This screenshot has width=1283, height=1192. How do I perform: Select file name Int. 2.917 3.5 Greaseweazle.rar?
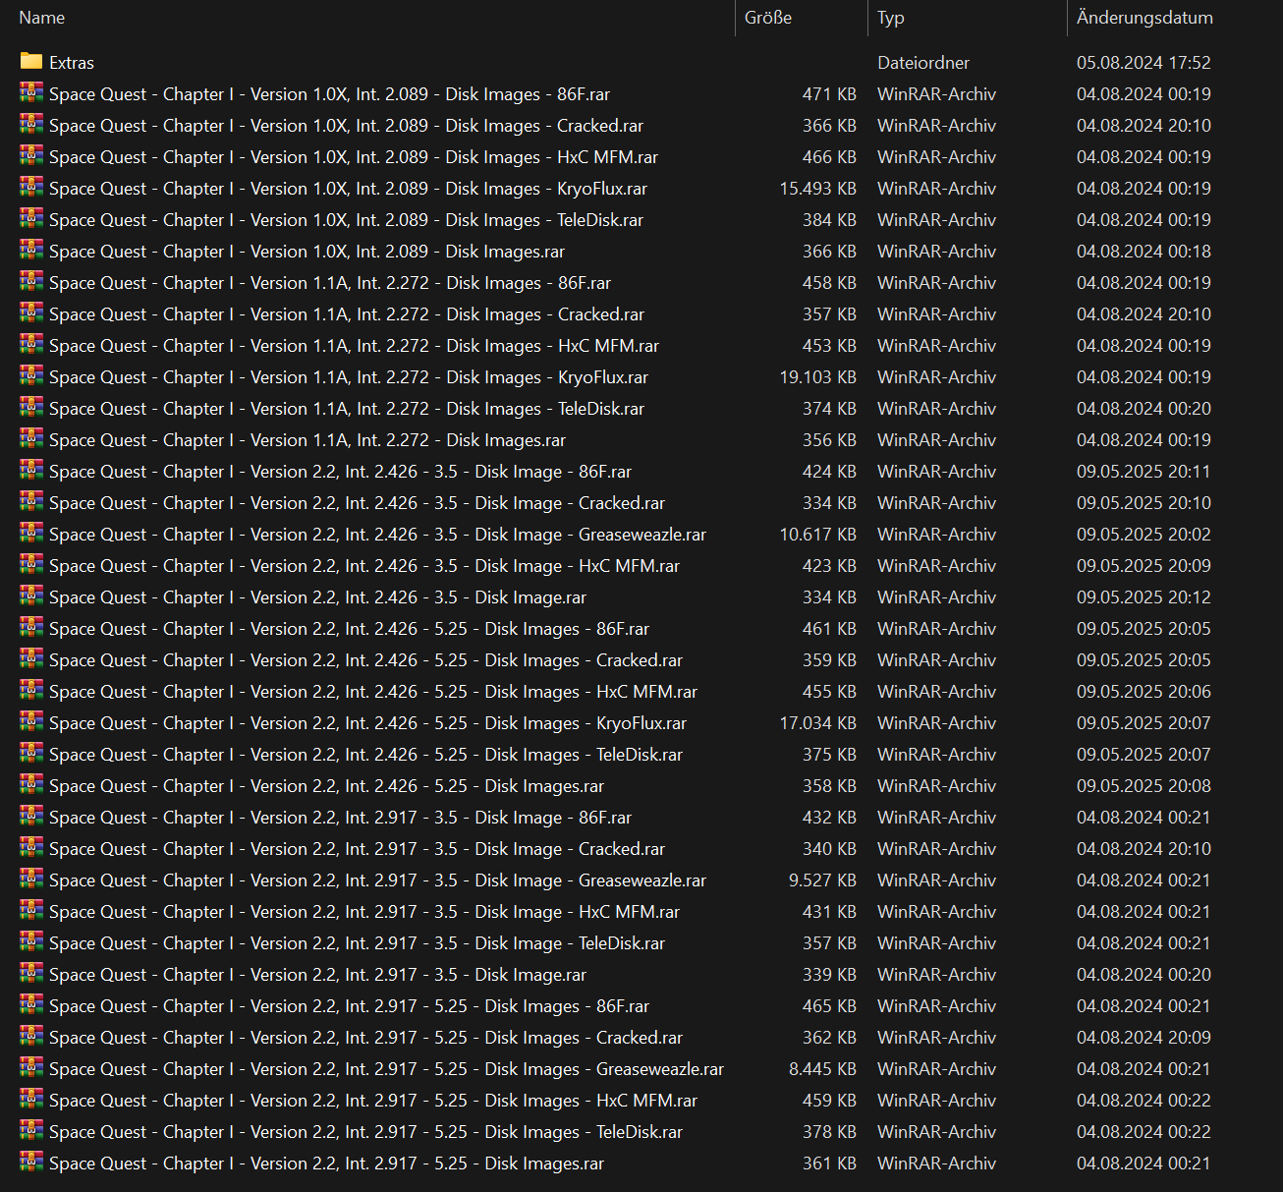[377, 880]
